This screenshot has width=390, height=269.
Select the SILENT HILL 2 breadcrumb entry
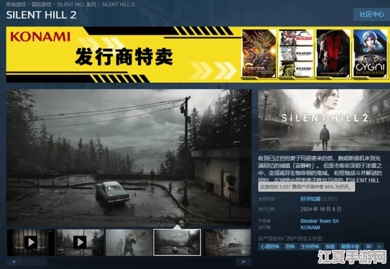pos(118,5)
